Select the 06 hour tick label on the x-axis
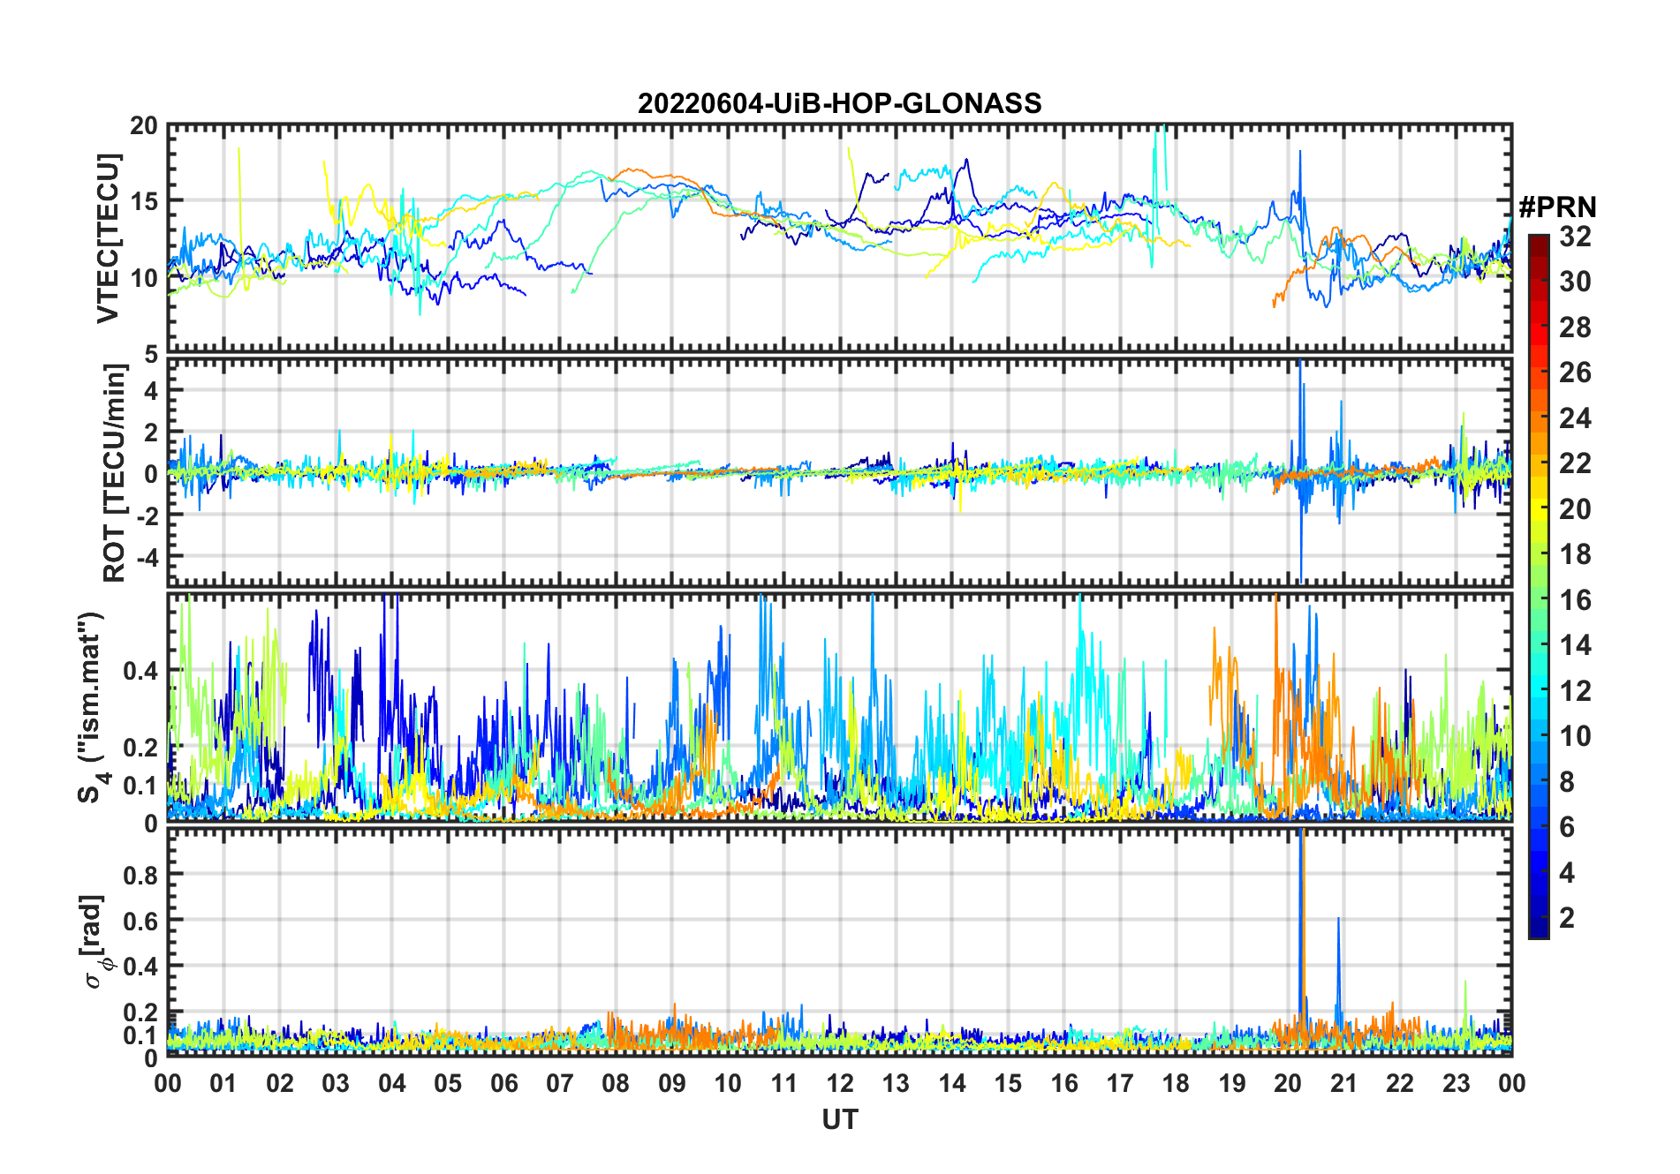This screenshot has height=1174, width=1680. click(x=503, y=1084)
